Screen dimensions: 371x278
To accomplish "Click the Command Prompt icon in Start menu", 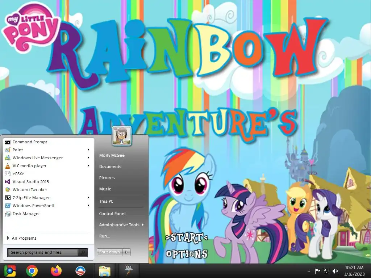I will coord(8,142).
